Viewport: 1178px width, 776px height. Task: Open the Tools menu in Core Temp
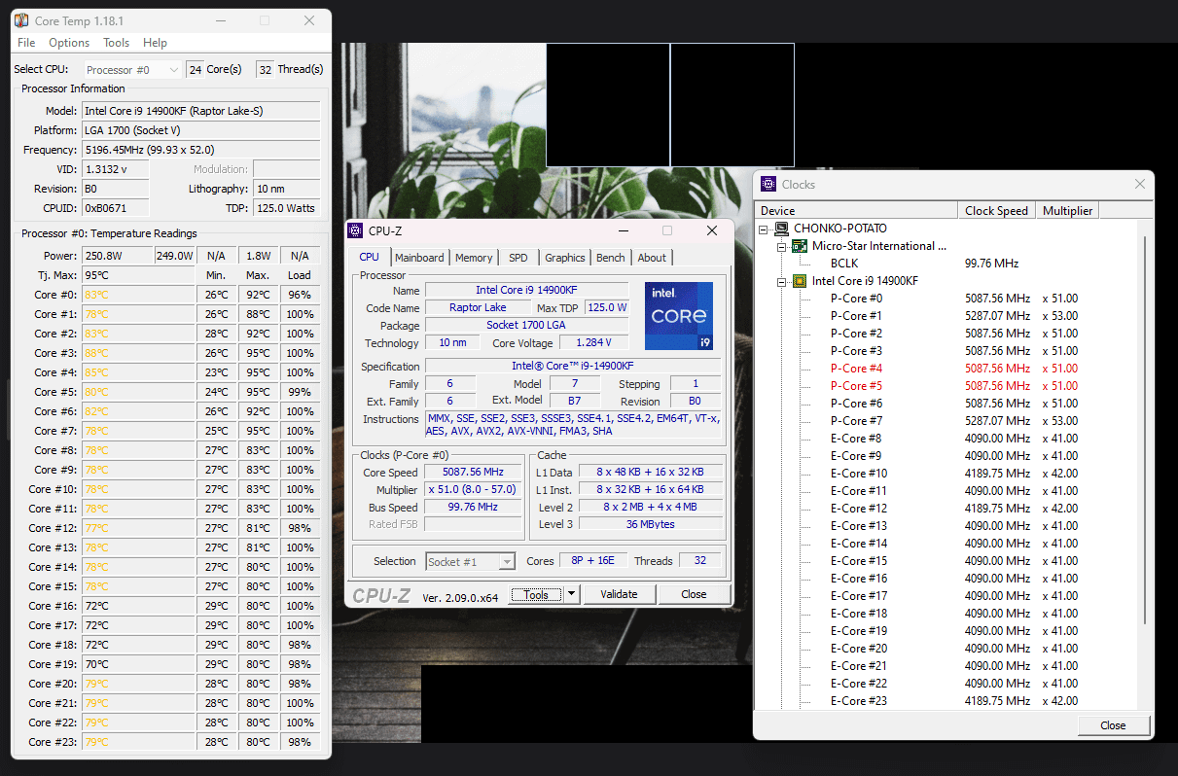[x=117, y=43]
